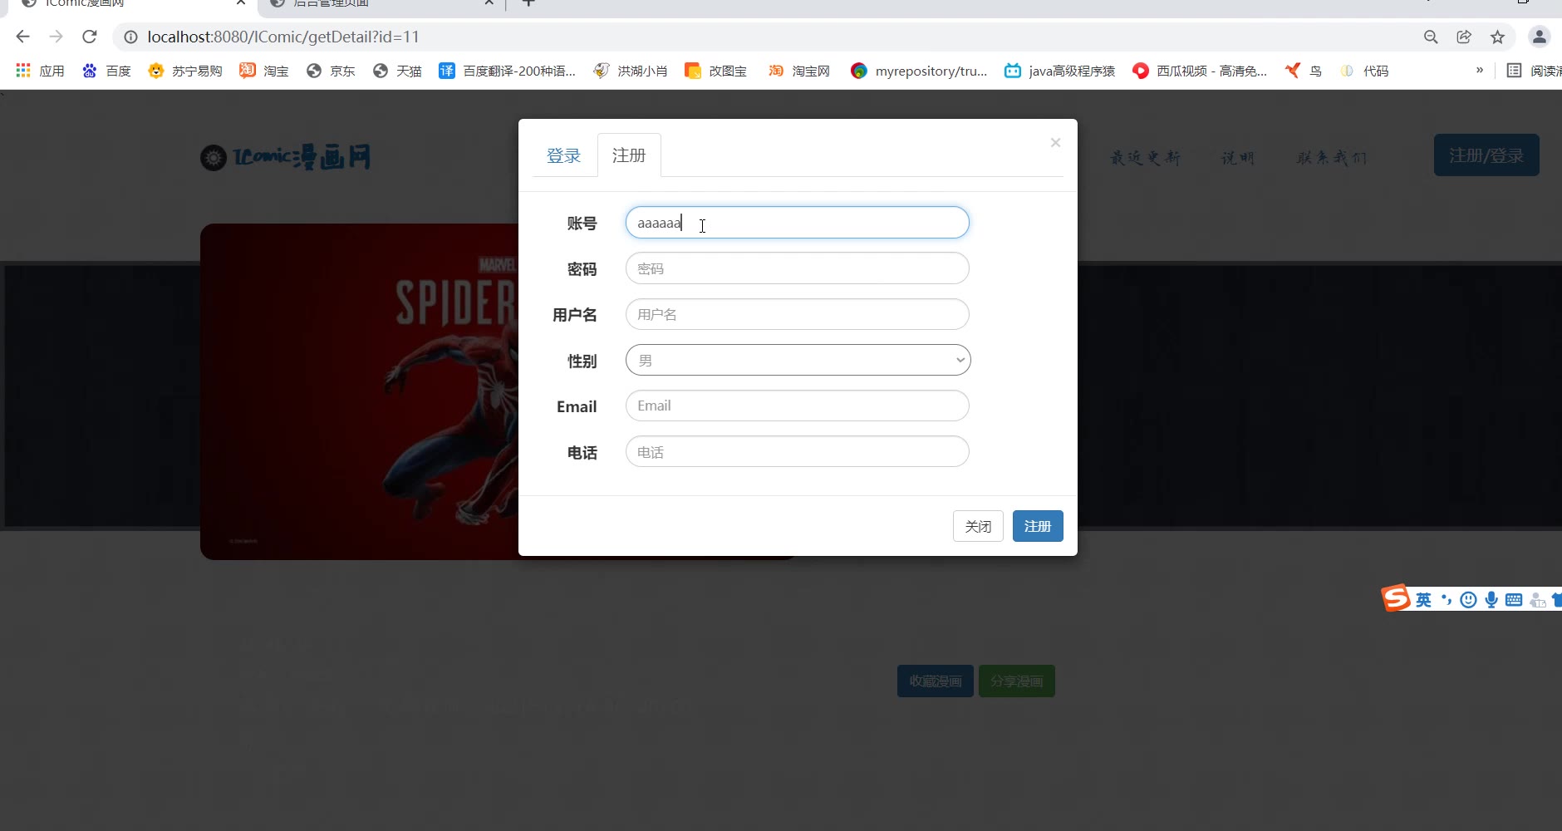Focus the 电话 input field
The image size is (1562, 831).
[798, 451]
